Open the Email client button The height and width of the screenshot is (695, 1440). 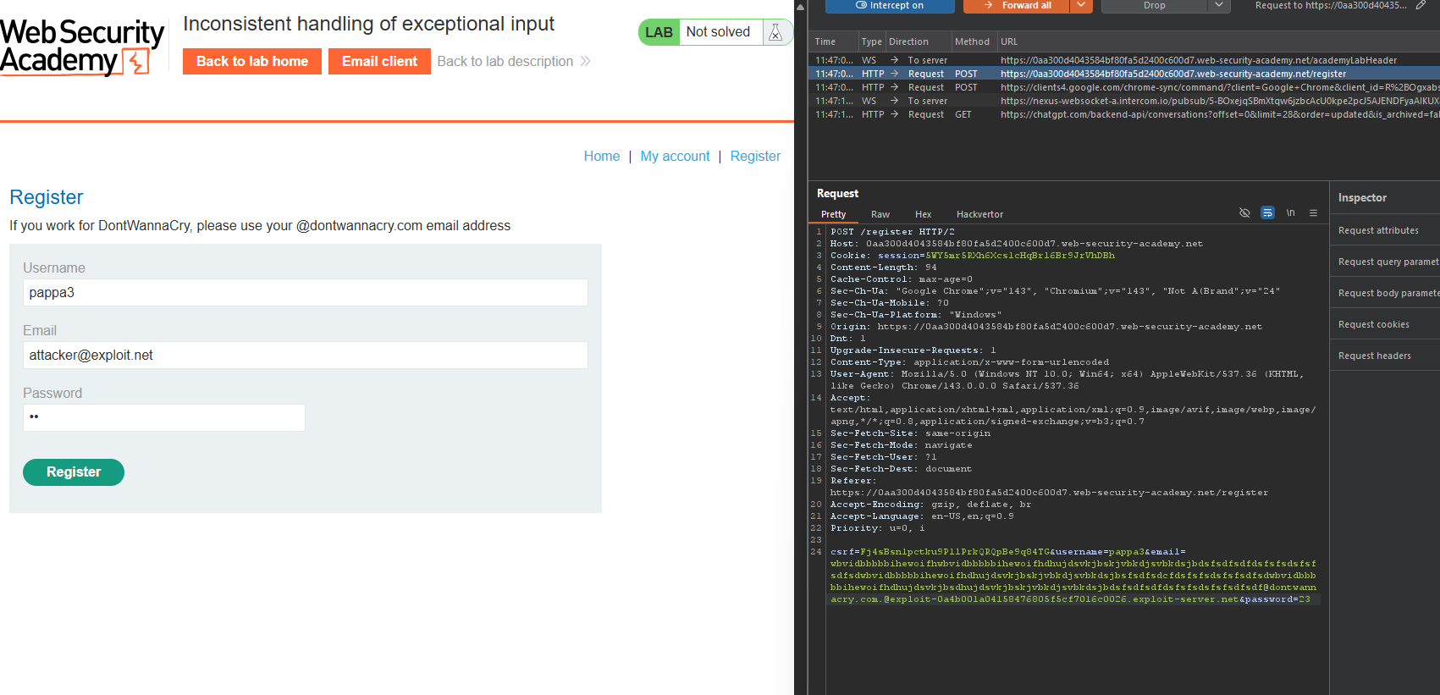[379, 61]
